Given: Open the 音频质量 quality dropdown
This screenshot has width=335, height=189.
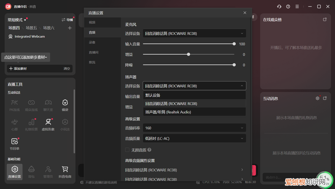Looking at the screenshot, I should (x=194, y=138).
